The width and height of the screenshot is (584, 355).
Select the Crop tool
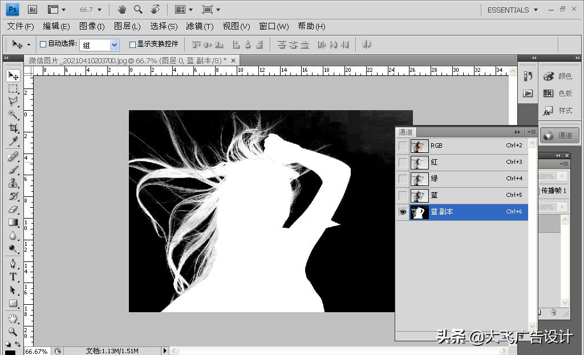click(13, 128)
